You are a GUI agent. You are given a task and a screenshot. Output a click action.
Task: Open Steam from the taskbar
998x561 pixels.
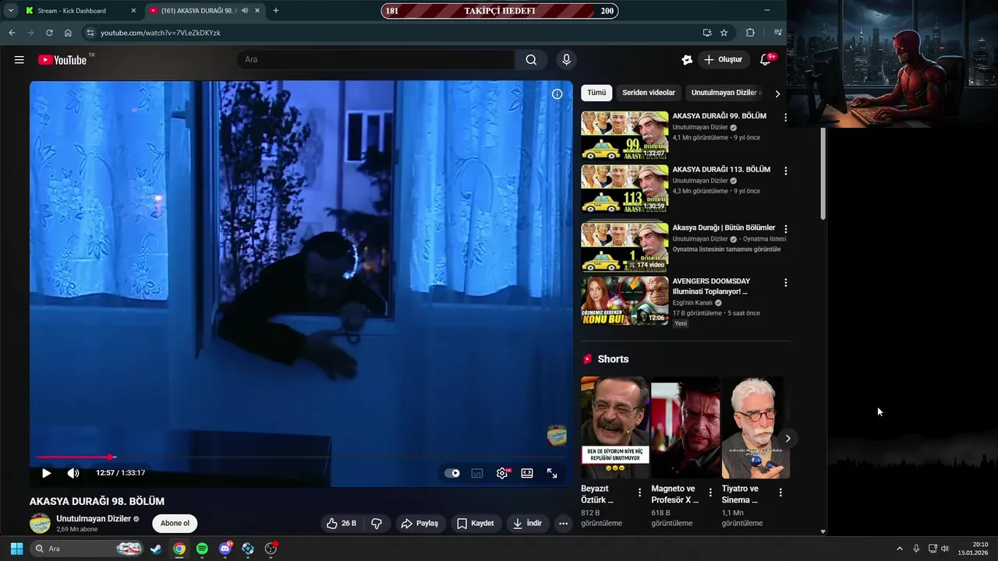click(x=156, y=549)
